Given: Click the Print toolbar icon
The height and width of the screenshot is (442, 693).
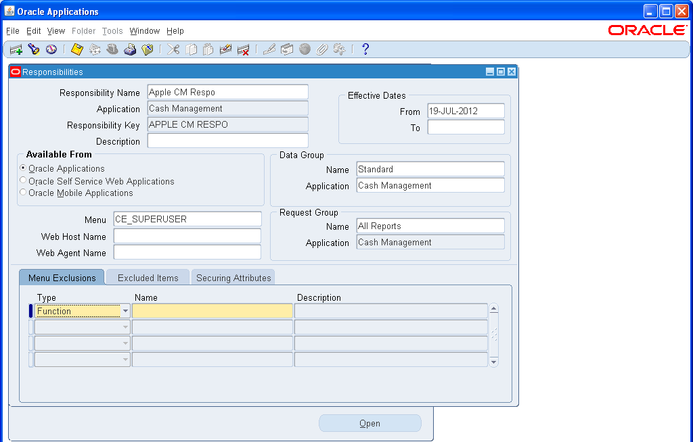Looking at the screenshot, I should [x=130, y=49].
